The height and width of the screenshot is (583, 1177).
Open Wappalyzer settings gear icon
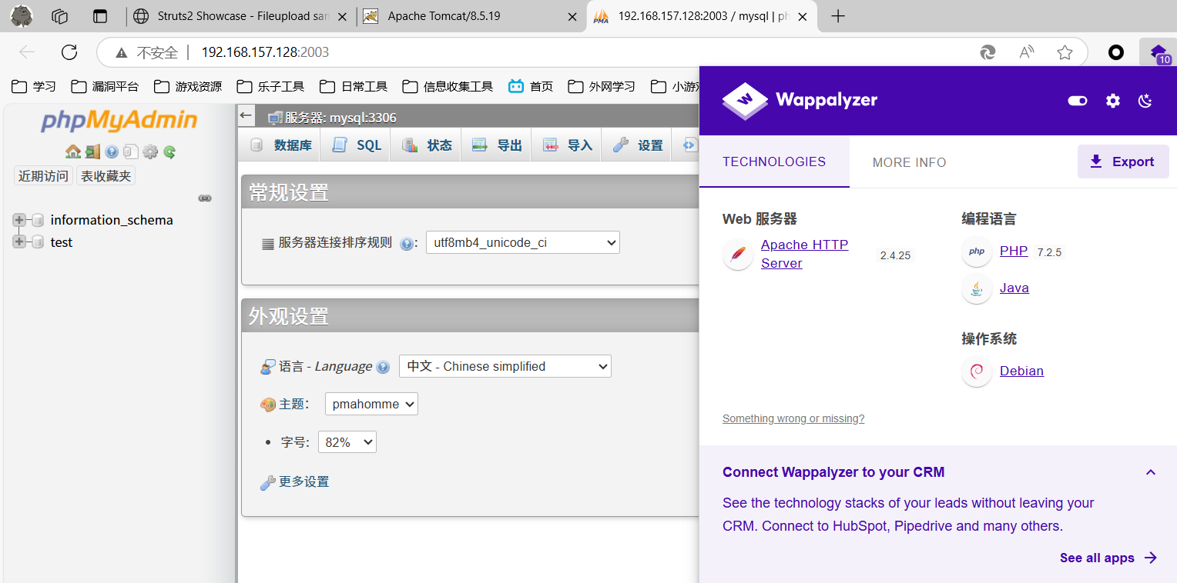pyautogui.click(x=1113, y=101)
